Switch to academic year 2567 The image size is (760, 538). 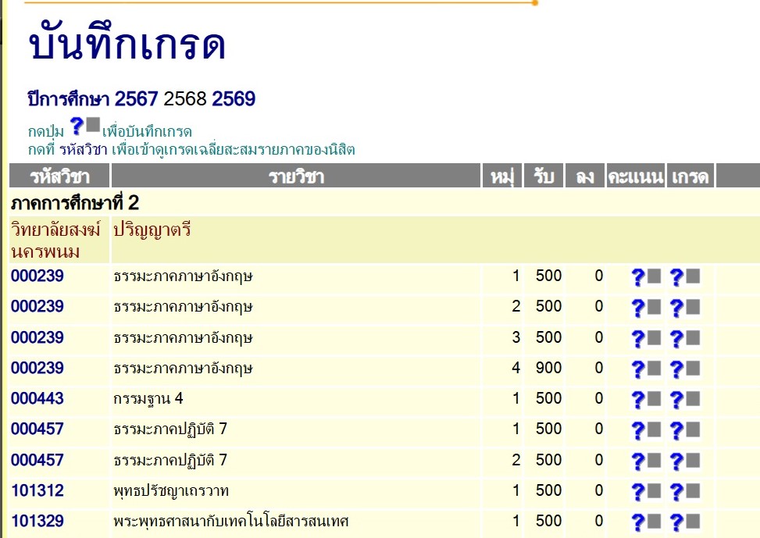pyautogui.click(x=137, y=100)
